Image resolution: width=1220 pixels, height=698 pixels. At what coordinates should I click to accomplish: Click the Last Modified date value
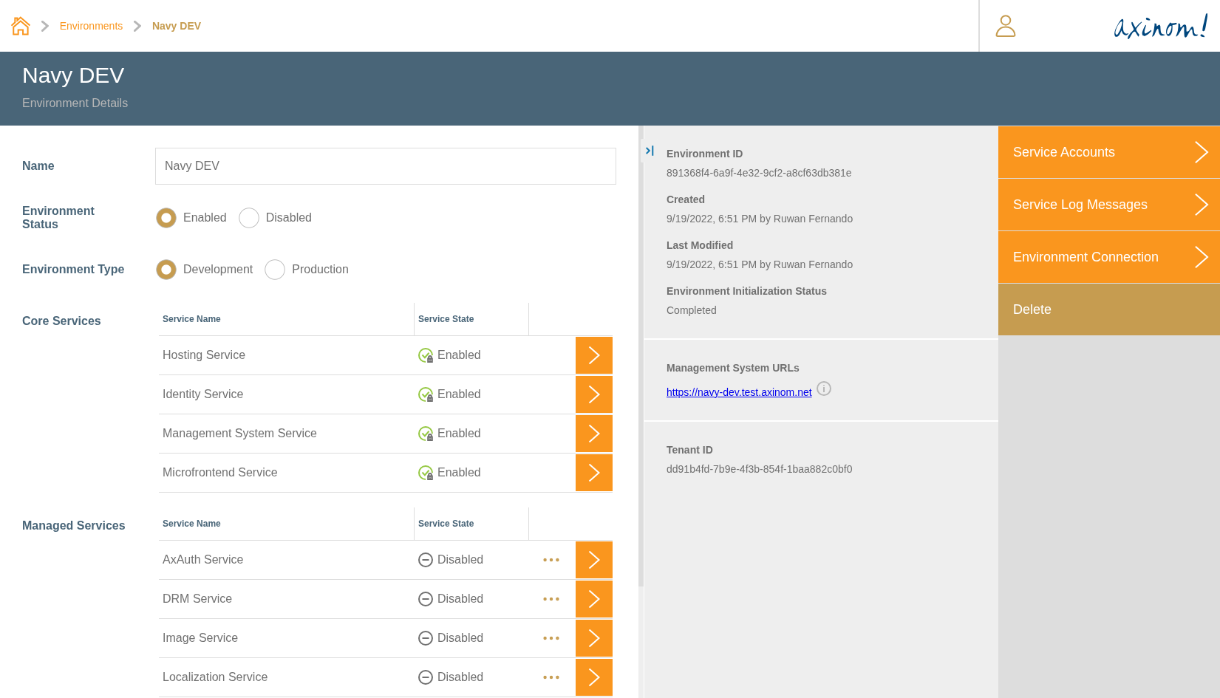point(760,264)
